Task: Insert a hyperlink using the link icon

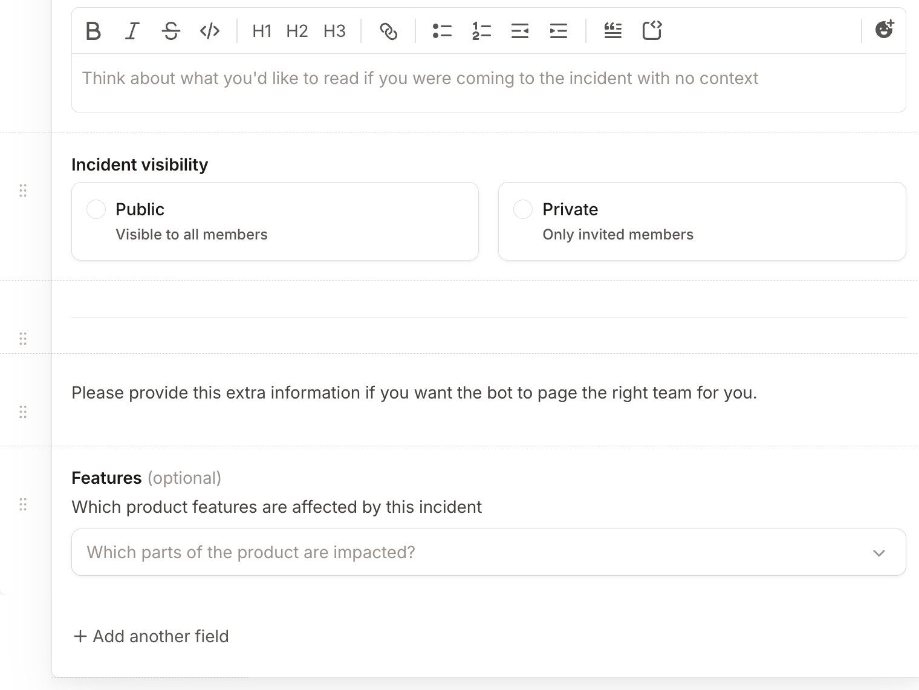Action: click(388, 31)
